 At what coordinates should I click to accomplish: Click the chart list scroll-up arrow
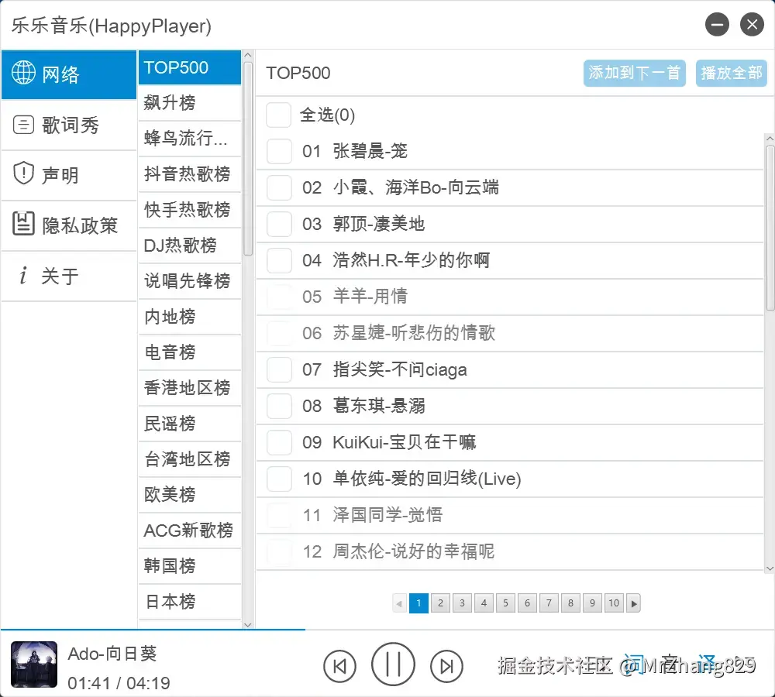click(248, 55)
